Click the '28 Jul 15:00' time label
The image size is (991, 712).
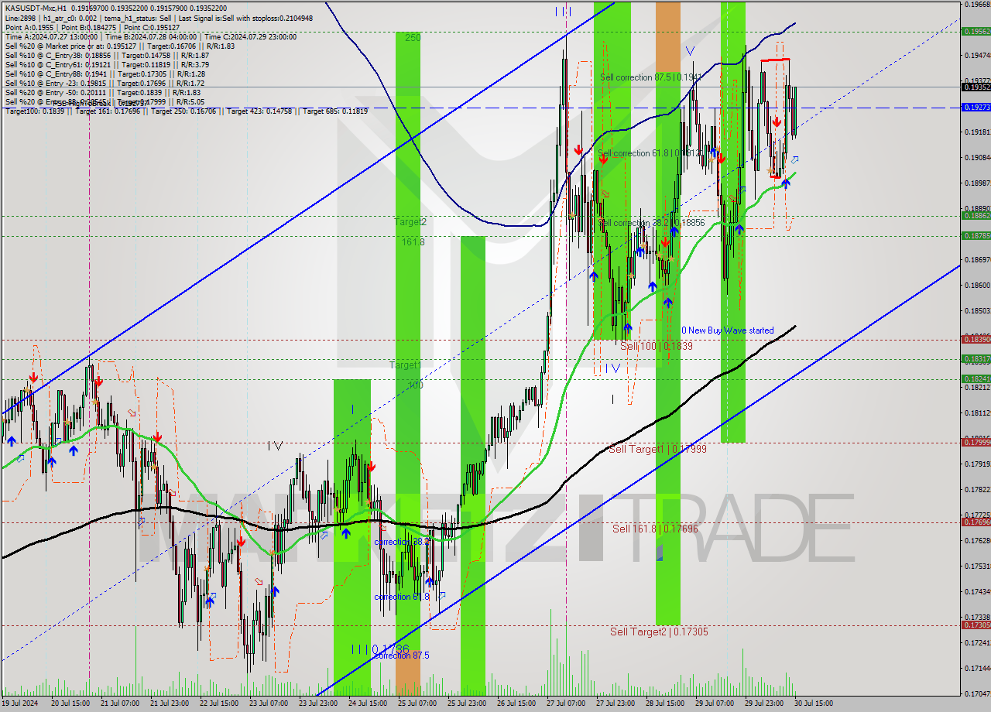(665, 703)
